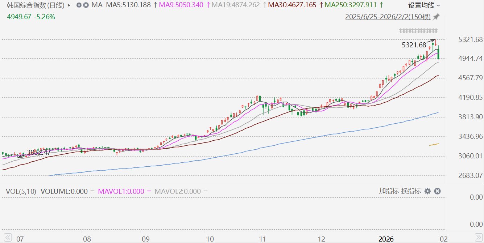Click 加指标 to add an indicator

[389, 191]
